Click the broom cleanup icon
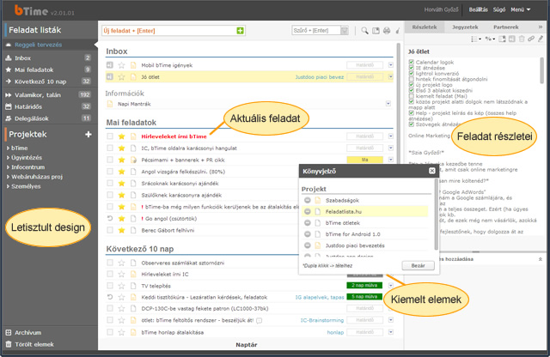Screen dimensions: 550x357 click(x=398, y=31)
